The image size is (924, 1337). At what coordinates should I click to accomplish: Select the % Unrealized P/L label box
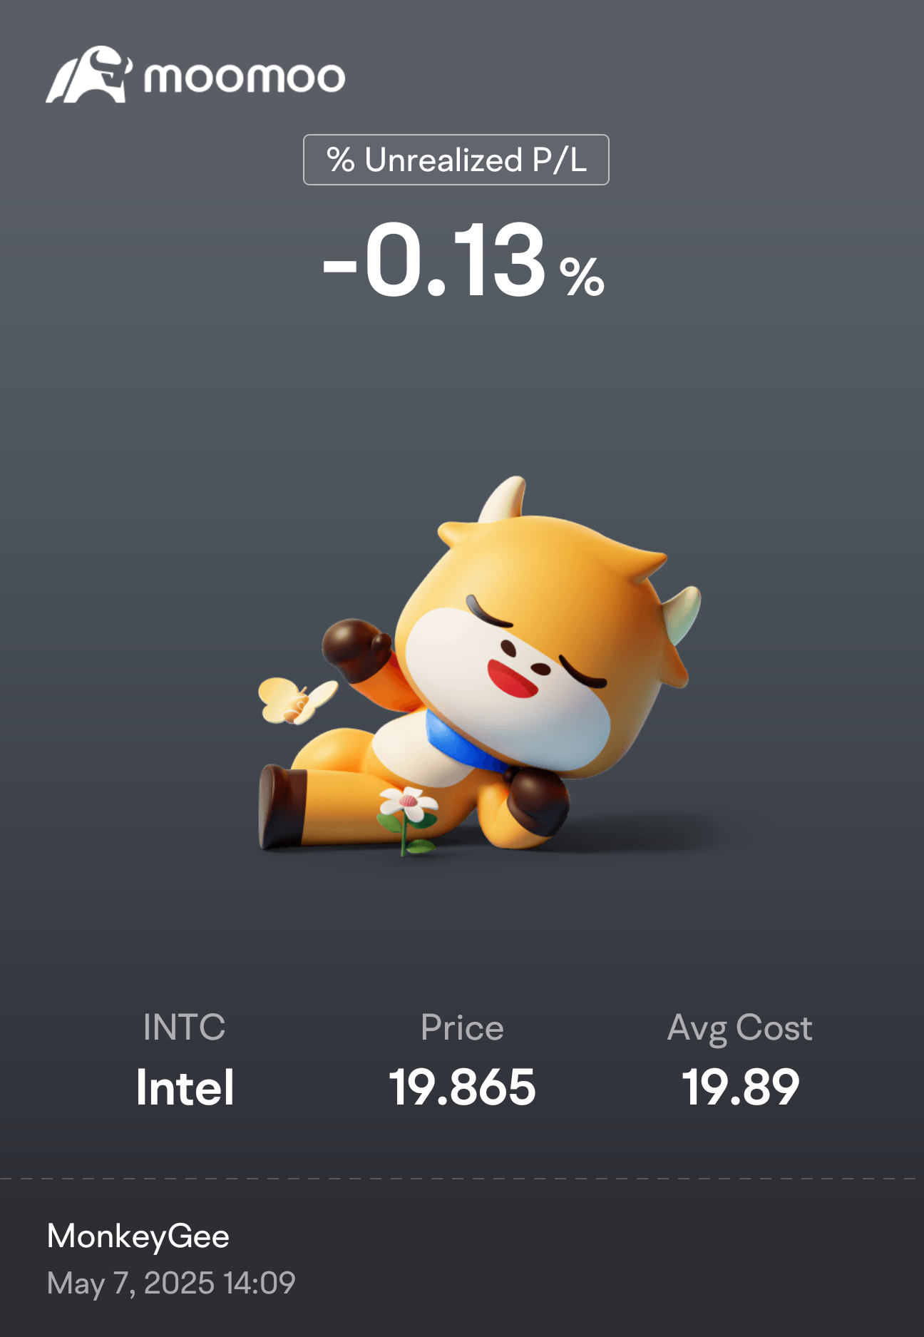click(456, 160)
